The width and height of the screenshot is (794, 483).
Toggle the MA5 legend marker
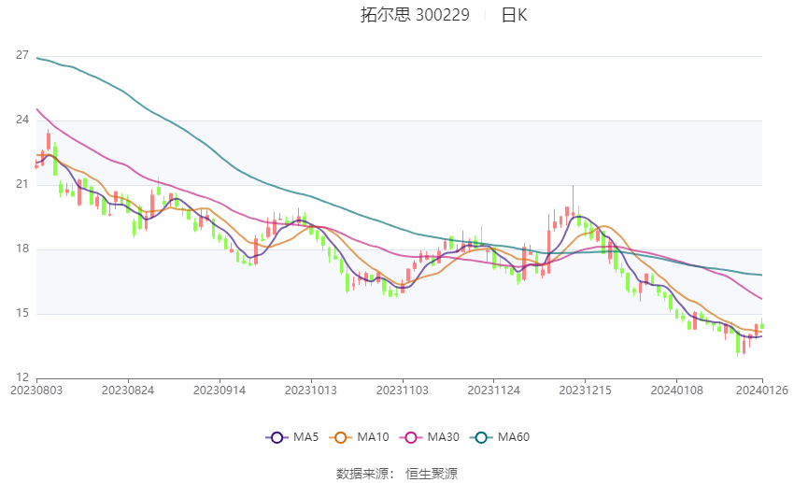coord(276,437)
